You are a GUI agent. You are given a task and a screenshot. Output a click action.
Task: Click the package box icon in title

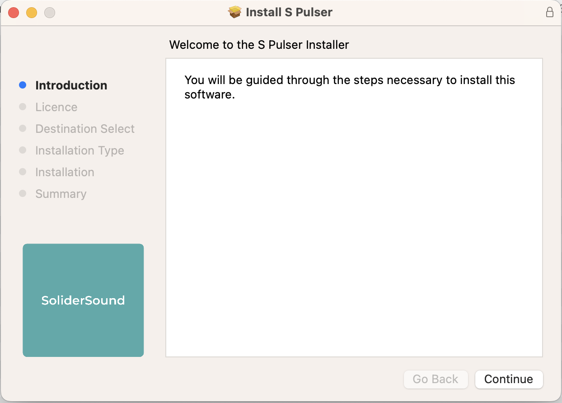235,12
